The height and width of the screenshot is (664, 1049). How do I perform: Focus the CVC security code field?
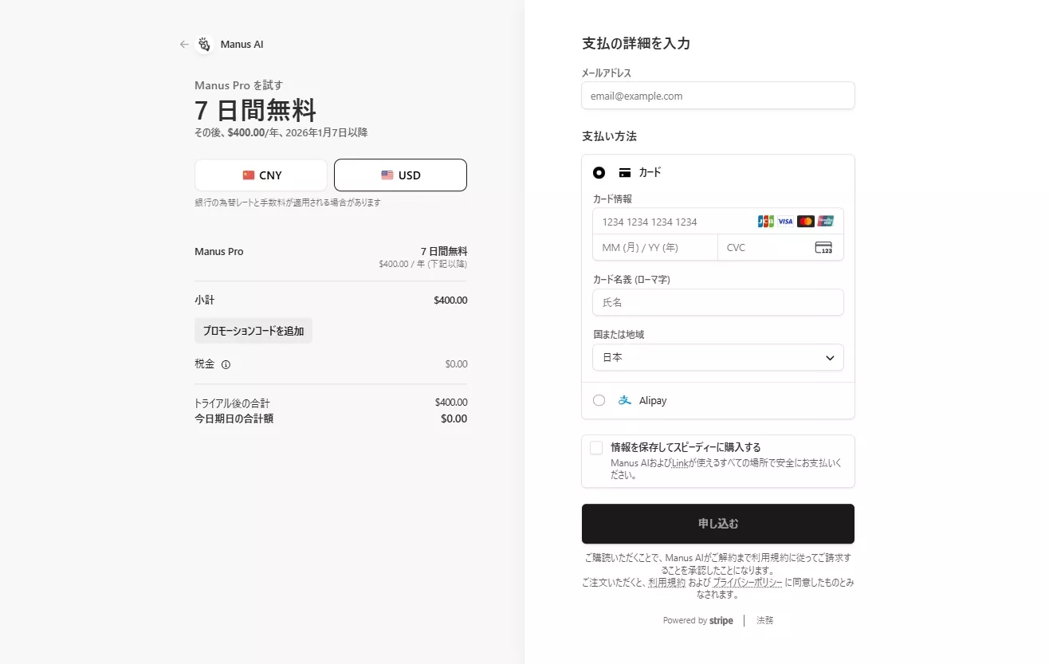tap(780, 247)
